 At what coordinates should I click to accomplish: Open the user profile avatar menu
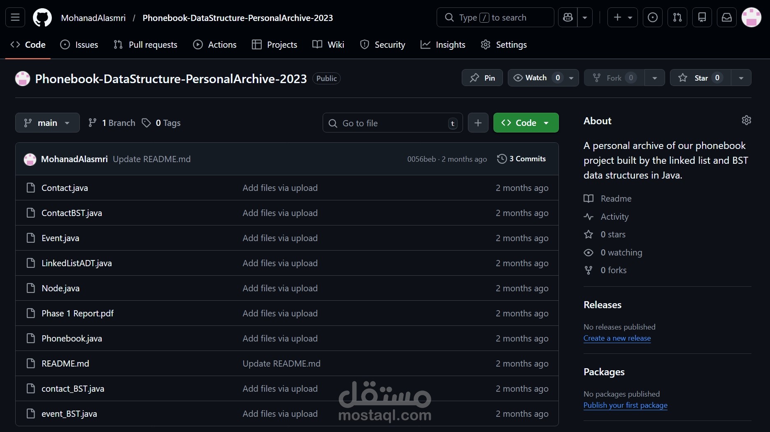[x=751, y=18]
